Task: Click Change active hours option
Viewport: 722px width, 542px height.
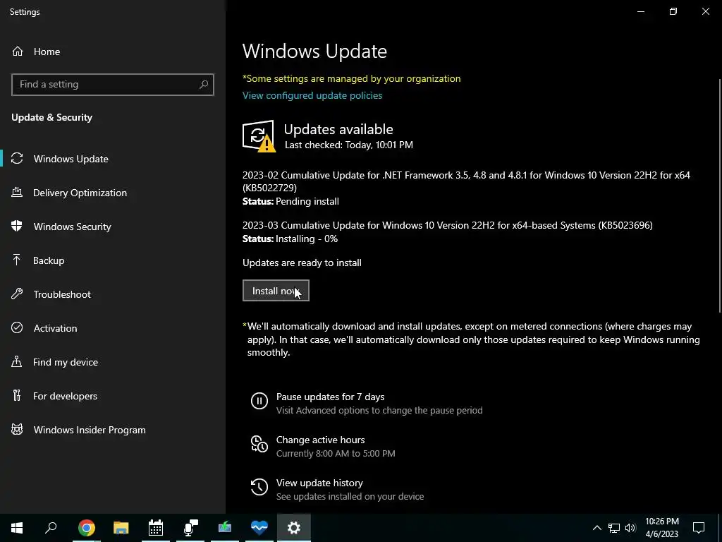Action: (321, 440)
